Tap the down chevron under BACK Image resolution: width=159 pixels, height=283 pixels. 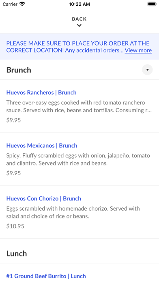[x=79, y=26]
